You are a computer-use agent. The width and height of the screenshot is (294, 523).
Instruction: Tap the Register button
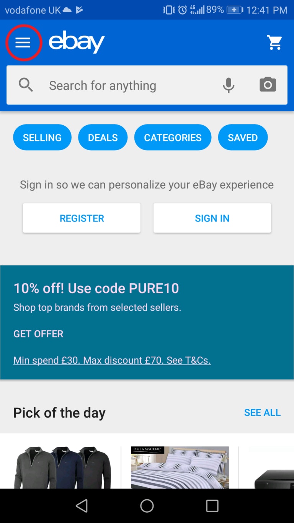pyautogui.click(x=82, y=218)
